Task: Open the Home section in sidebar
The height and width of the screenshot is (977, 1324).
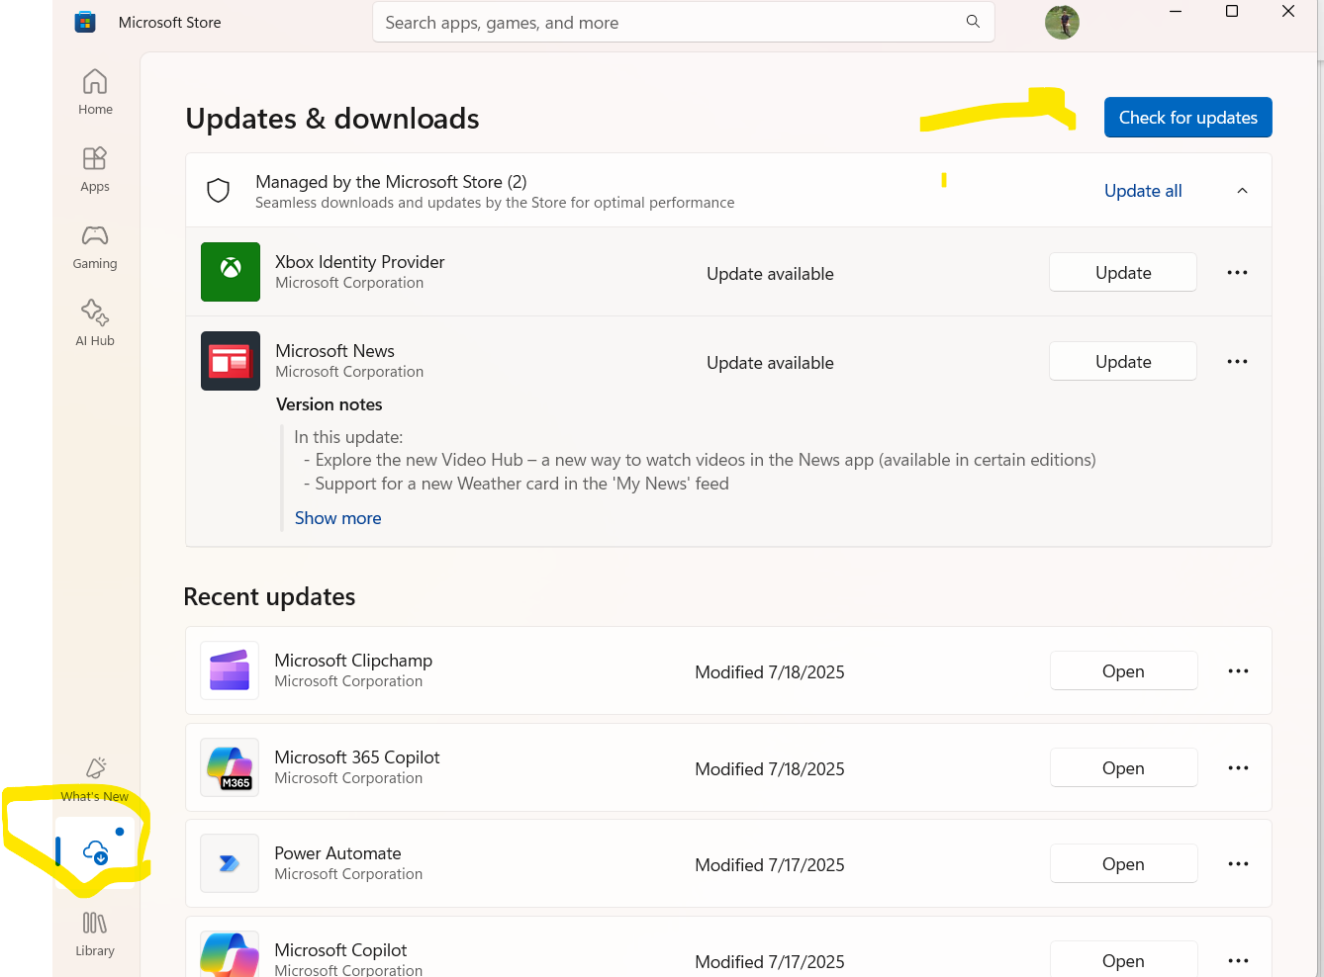Action: pos(95,92)
